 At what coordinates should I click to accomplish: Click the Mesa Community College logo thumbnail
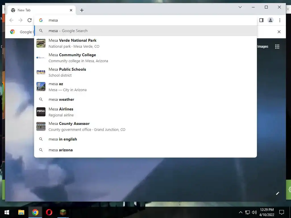click(41, 58)
